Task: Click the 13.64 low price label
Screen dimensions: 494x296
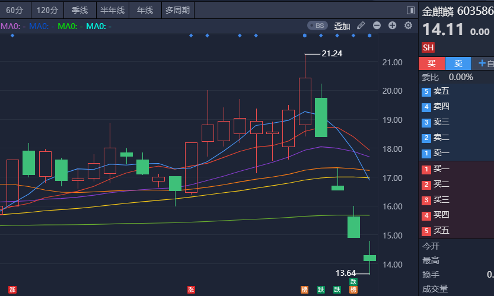Action: pos(346,273)
